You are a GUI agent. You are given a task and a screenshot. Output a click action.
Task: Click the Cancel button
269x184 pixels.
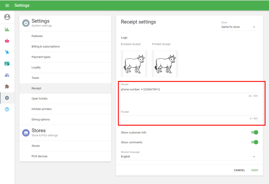coord(239,170)
